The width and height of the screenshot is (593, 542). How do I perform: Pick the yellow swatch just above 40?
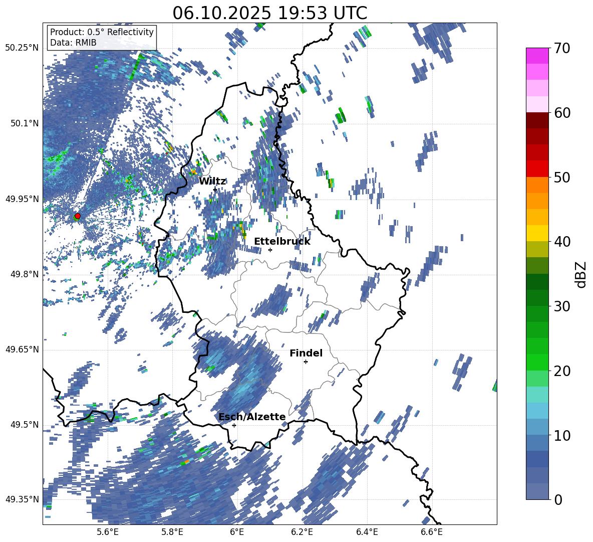[537, 233]
